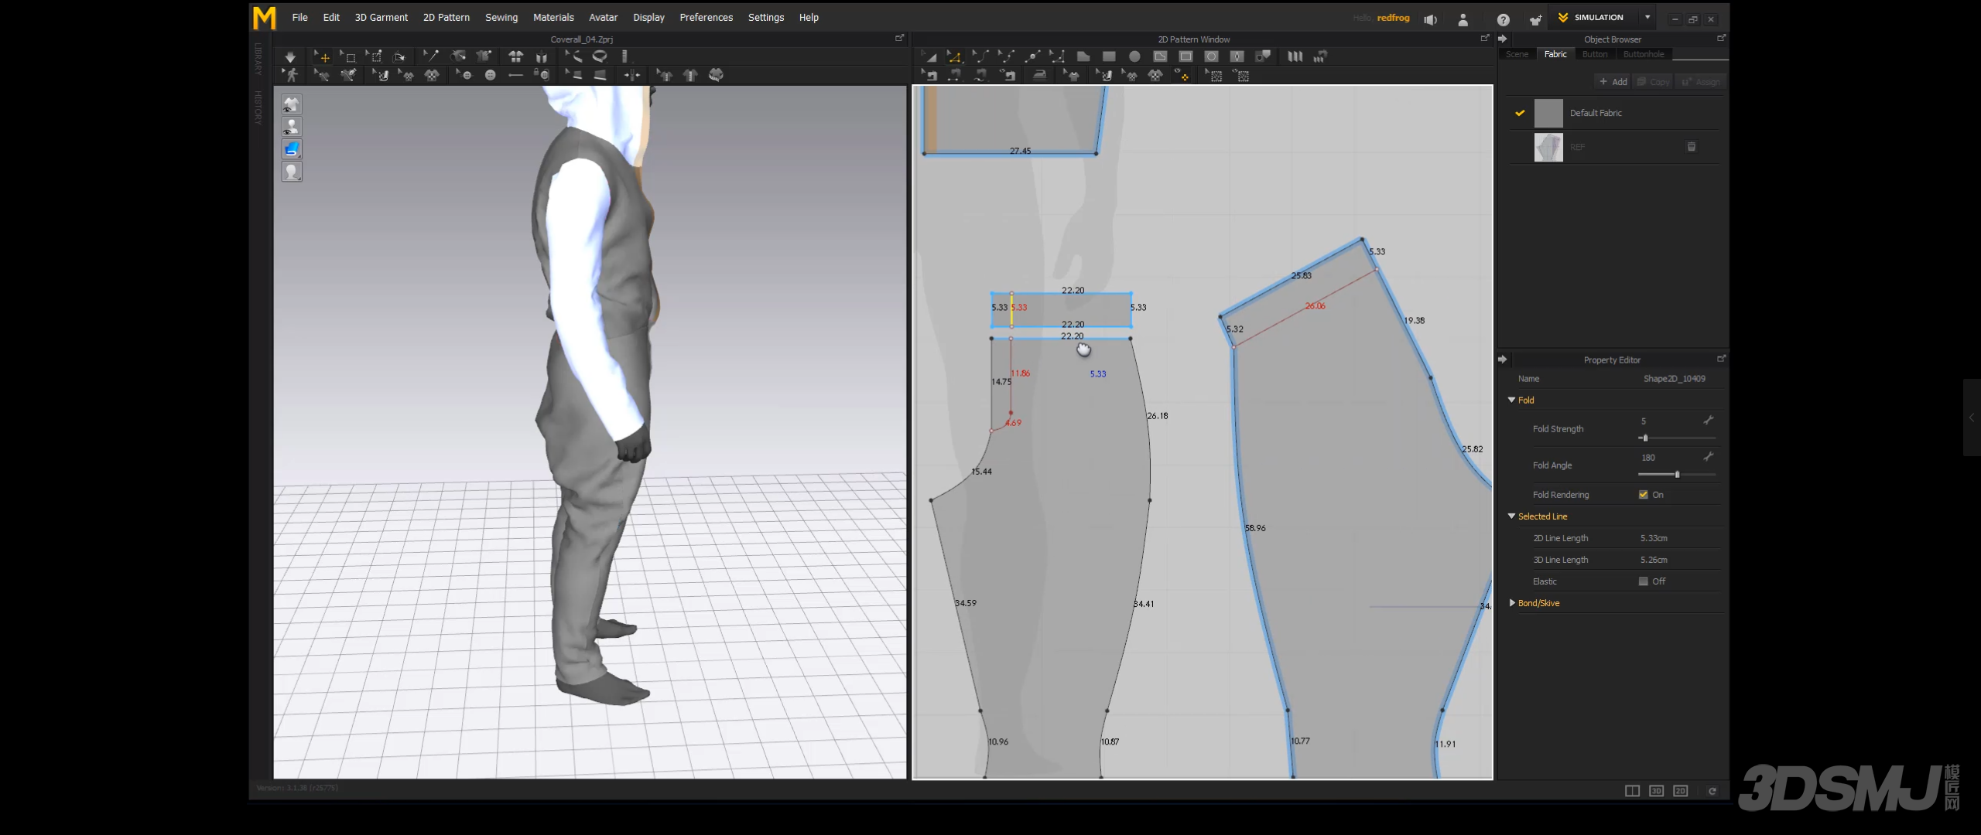1981x835 pixels.
Task: Select the Edit Sewing tool in the 2D toolbar
Action: pyautogui.click(x=929, y=75)
